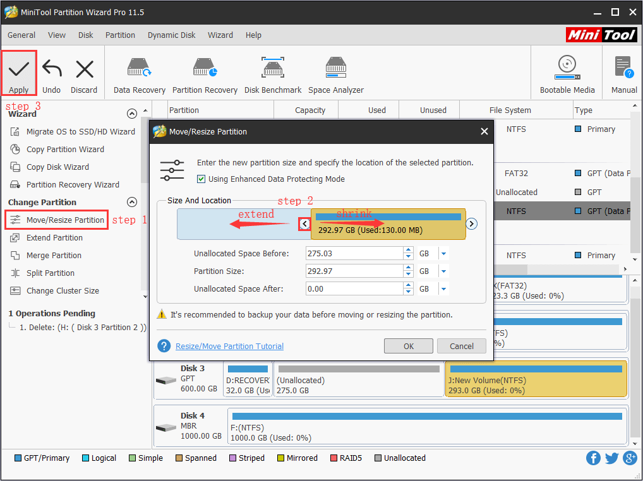Open the View menu

[x=57, y=35]
